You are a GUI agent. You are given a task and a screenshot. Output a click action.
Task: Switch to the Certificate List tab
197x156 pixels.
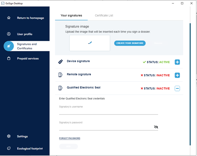pyautogui.click(x=104, y=15)
